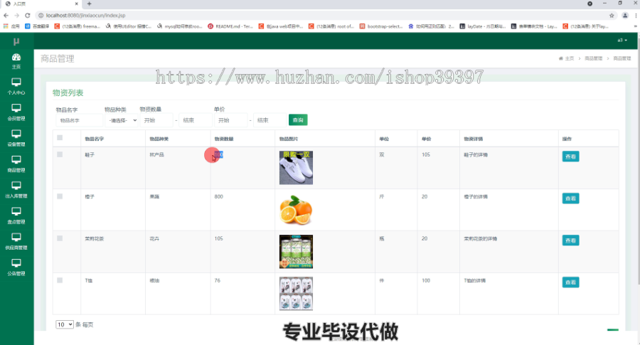Image resolution: width=640 pixels, height=345 pixels.
Task: Focus the 物资数量 结束 input
Action: tap(196, 120)
